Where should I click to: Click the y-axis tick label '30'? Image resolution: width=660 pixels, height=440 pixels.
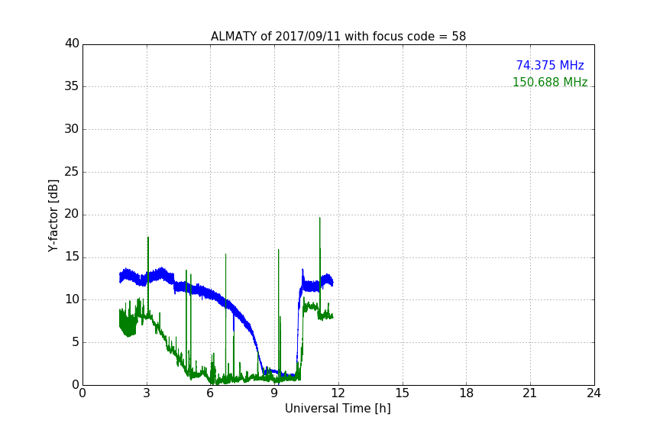tap(72, 129)
